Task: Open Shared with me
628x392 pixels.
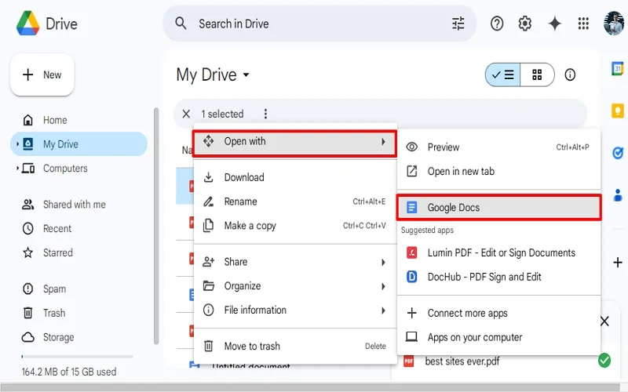Action: 78,205
